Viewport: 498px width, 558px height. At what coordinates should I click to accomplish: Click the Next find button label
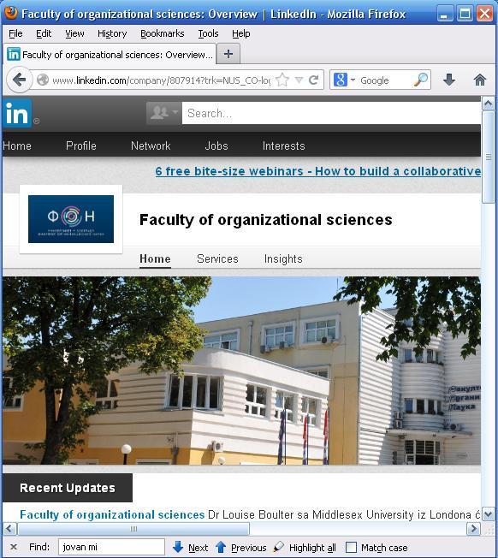click(199, 548)
